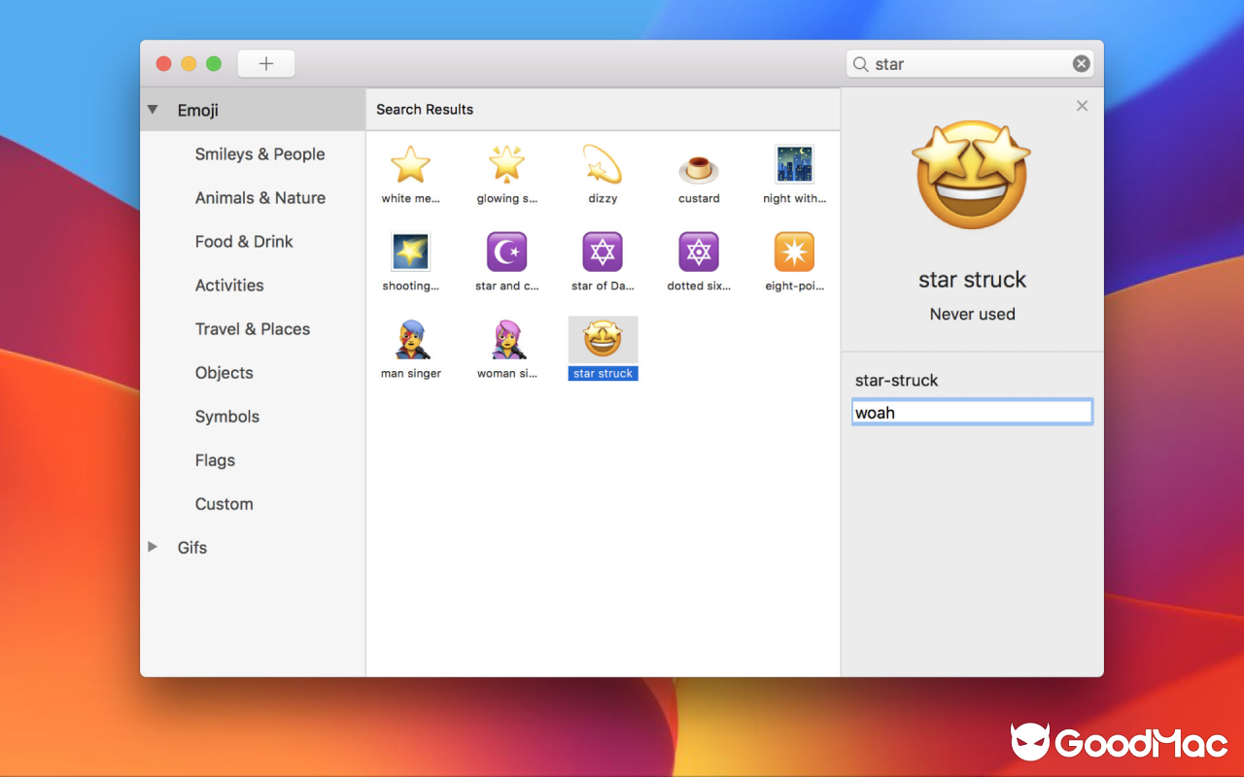Screen dimensions: 1244x777
Task: Click the search field
Action: tap(962, 63)
